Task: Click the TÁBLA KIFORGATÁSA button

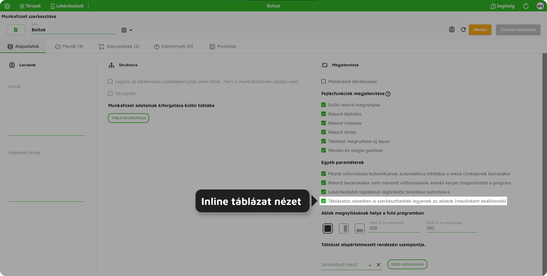Action: coord(129,118)
